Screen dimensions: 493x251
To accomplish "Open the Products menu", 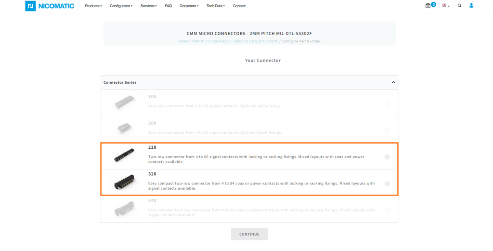I will pyautogui.click(x=93, y=6).
